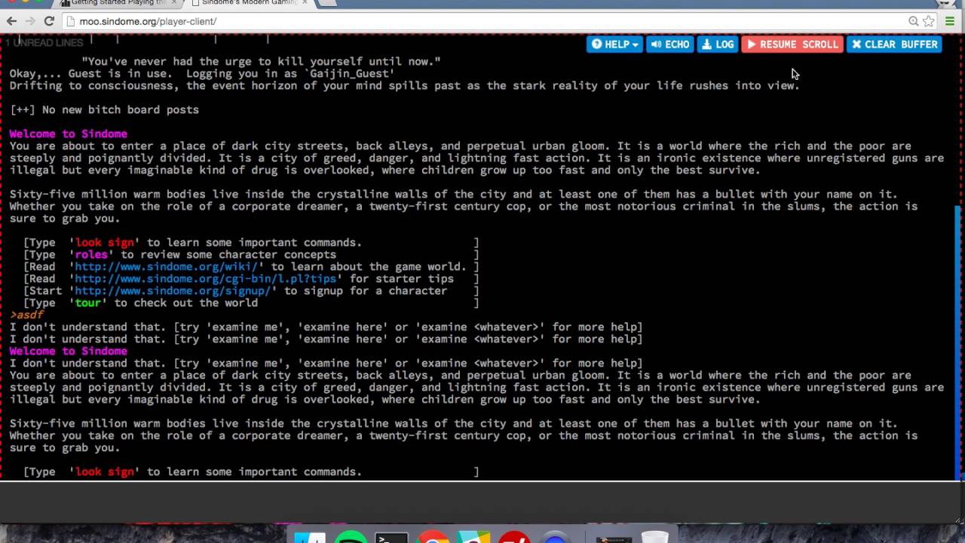
Task: Click the zoom magnifier icon in address bar
Action: coord(913,21)
